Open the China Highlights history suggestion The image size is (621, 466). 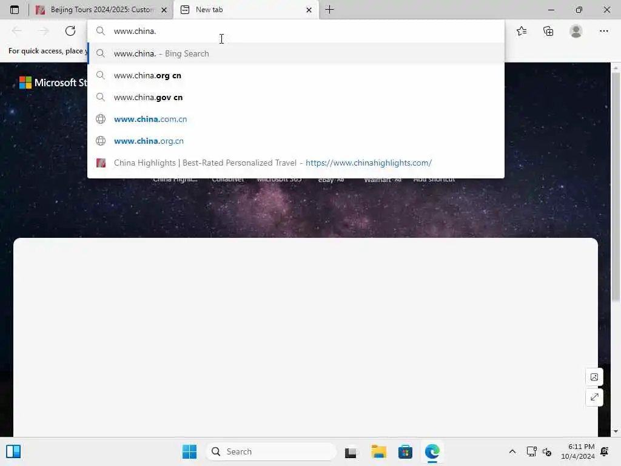(x=296, y=163)
